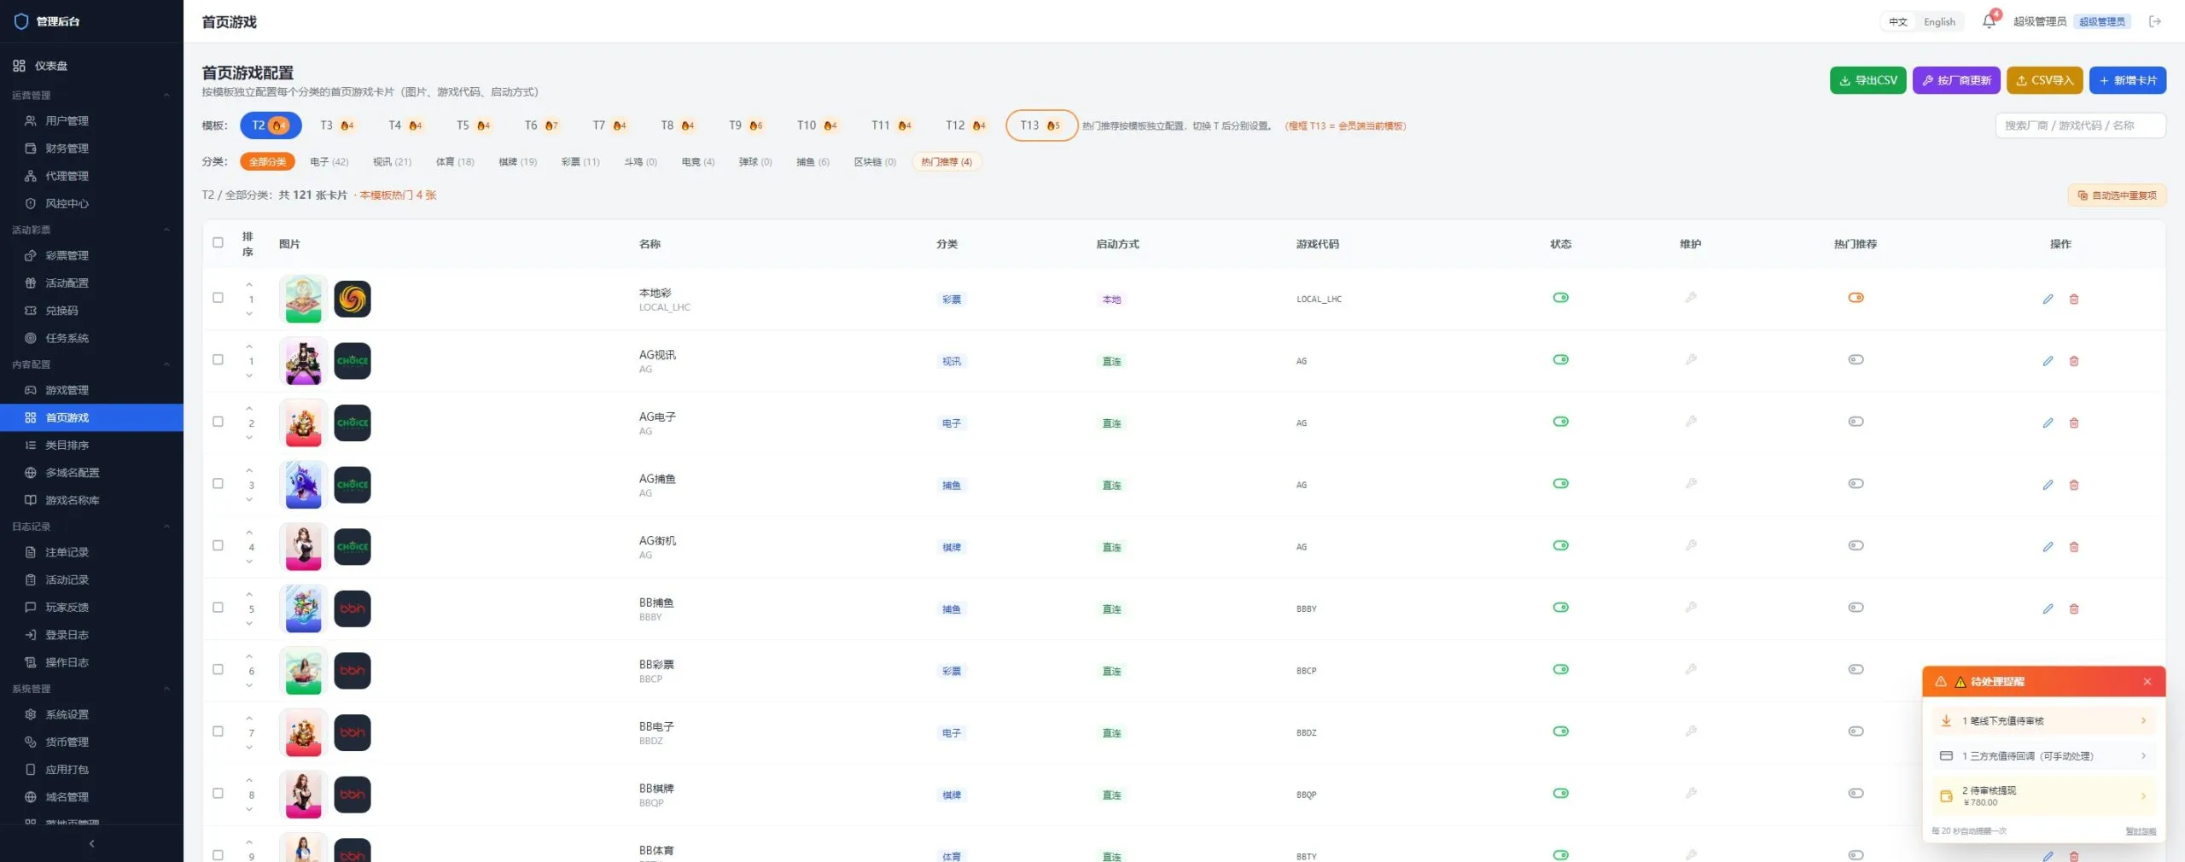Click the 导出CSV button

[1867, 80]
